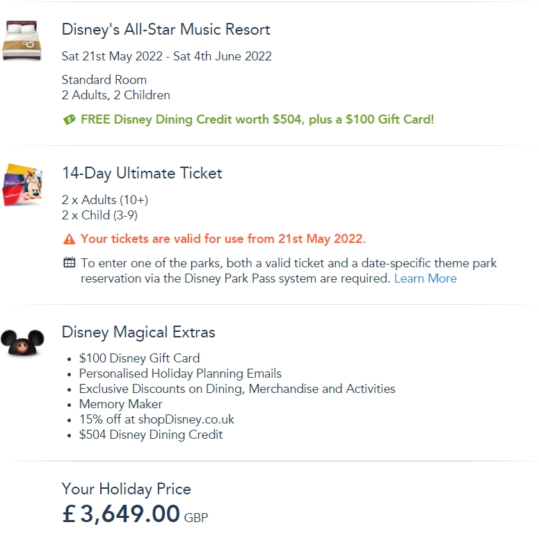The image size is (539, 545).
Task: Click the Disney's All-Star Music Resort heading
Action: click(x=166, y=29)
